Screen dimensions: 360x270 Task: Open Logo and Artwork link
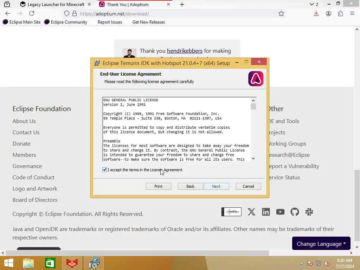[x=35, y=188]
